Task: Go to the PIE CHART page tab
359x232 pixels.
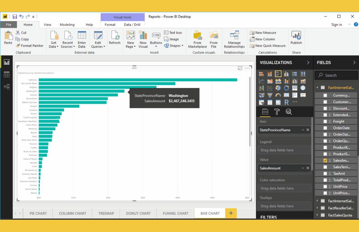Action: coord(38,213)
